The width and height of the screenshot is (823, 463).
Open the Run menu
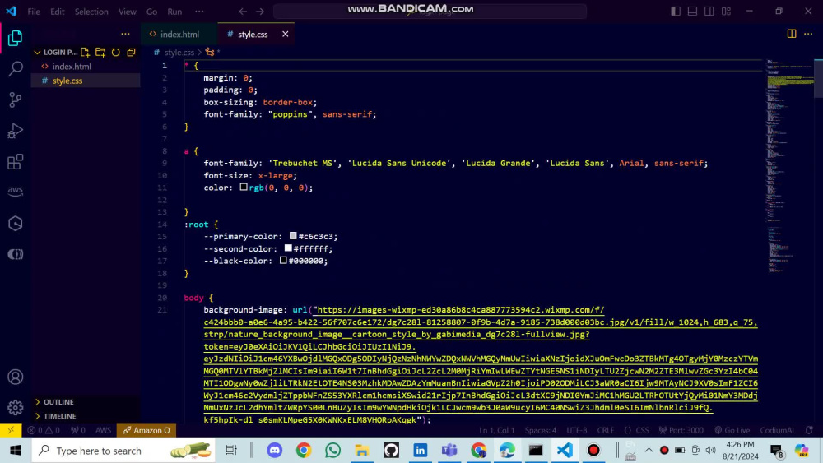pyautogui.click(x=174, y=12)
